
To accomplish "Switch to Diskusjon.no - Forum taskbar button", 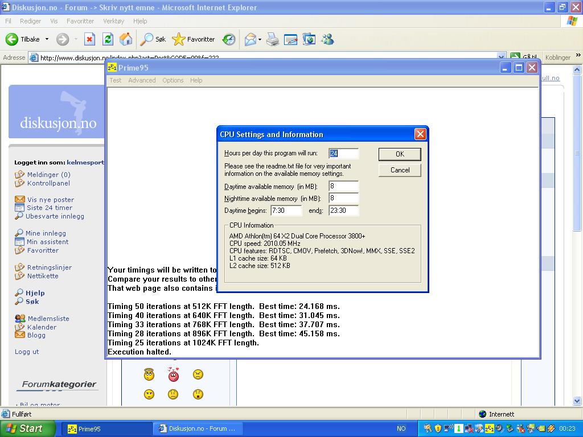I will pos(198,429).
